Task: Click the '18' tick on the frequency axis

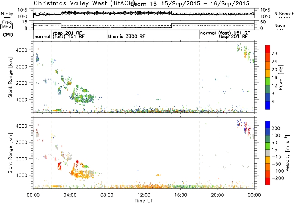Action: tap(24, 22)
